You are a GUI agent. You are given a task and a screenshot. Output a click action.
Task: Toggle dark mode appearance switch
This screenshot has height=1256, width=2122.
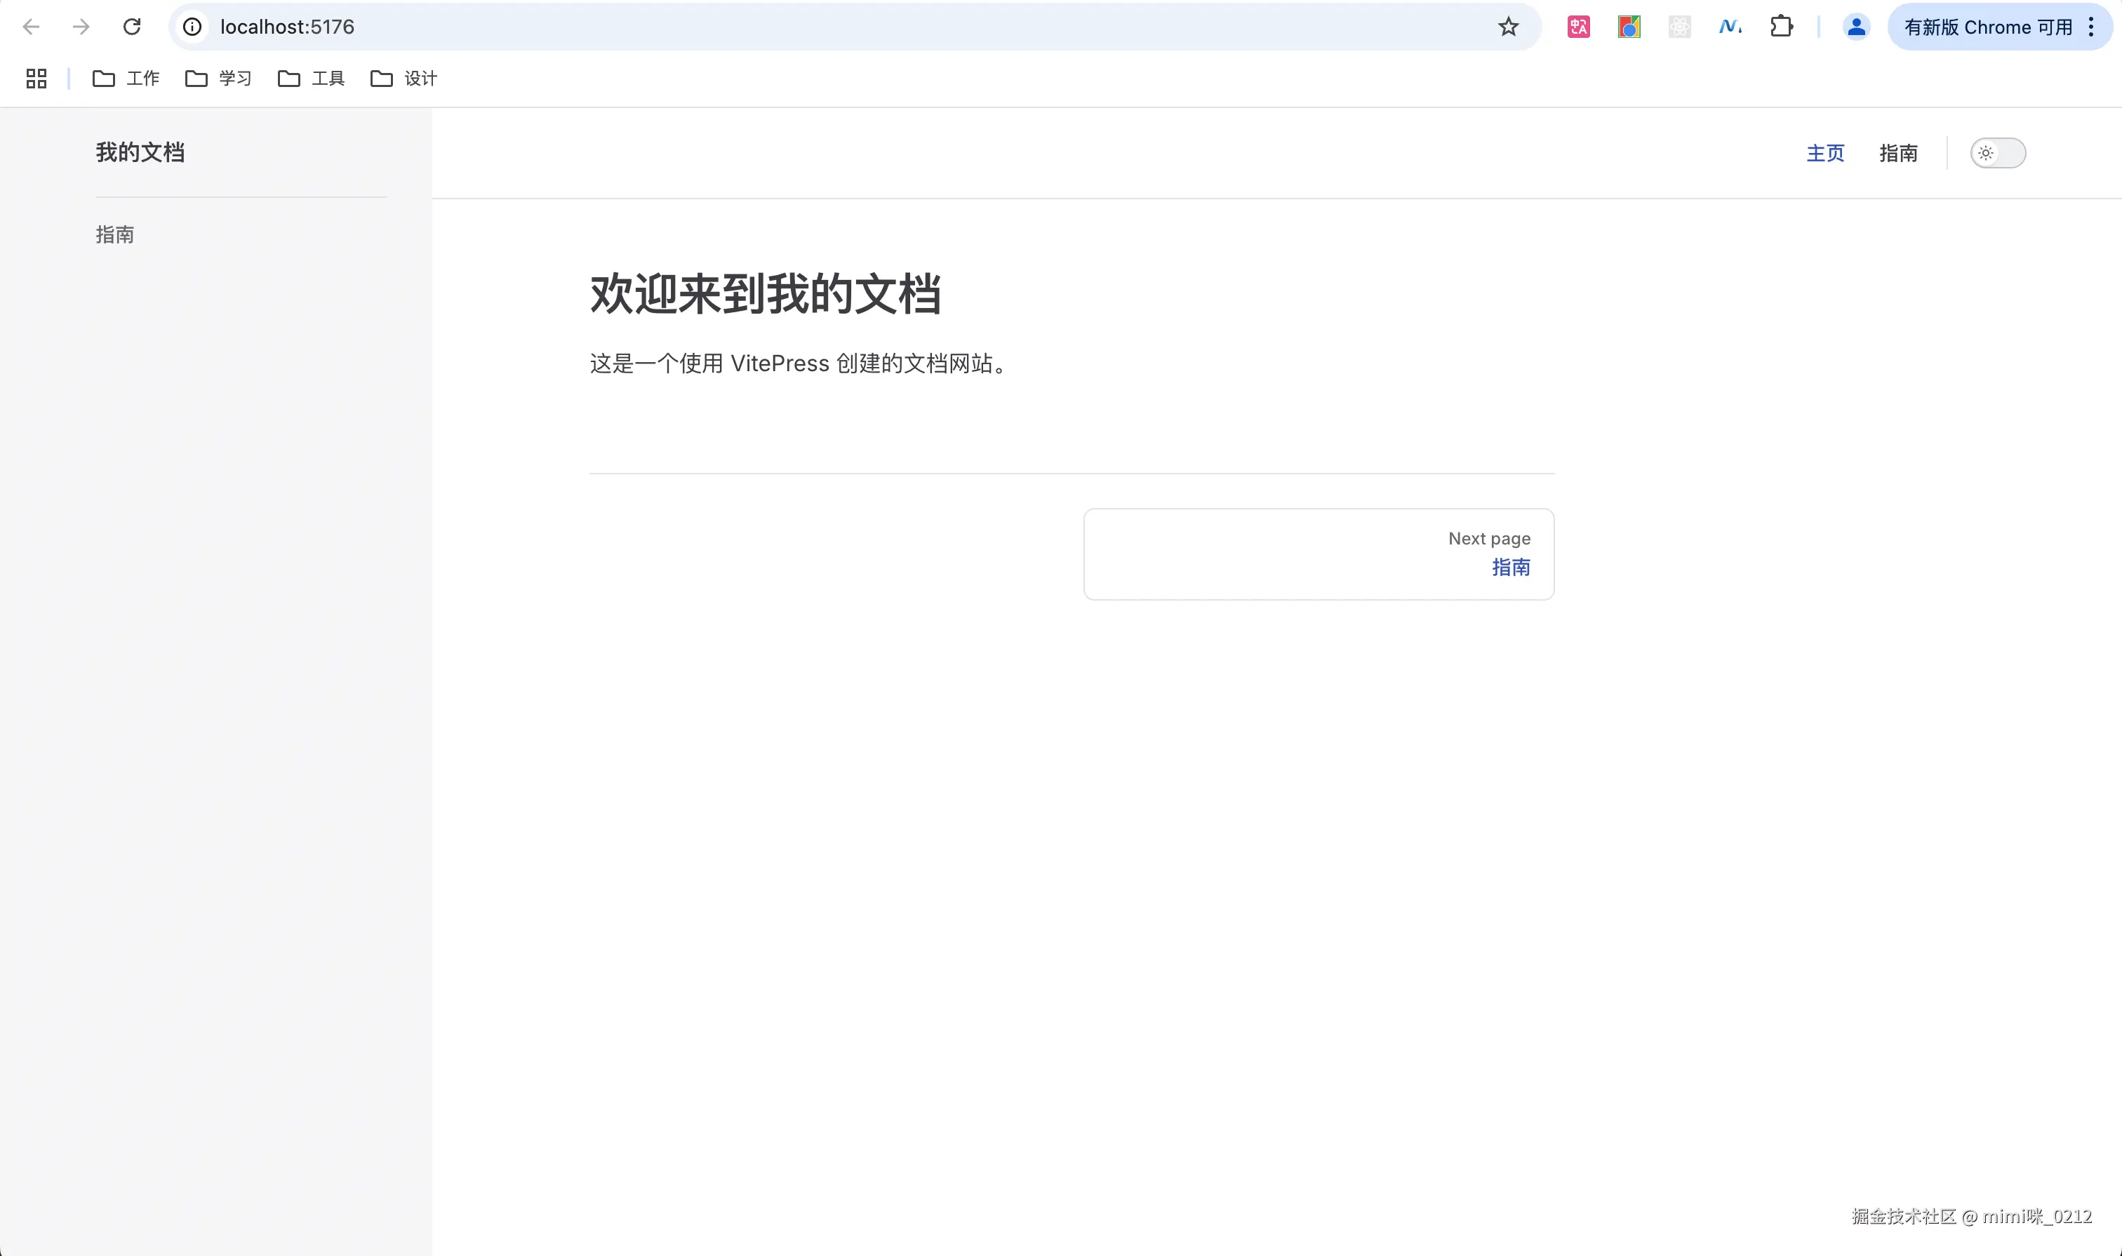pos(1998,153)
